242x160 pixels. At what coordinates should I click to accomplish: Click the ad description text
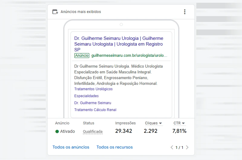pyautogui.click(x=119, y=75)
